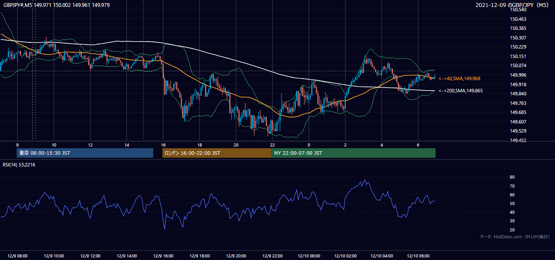This screenshot has width=555, height=260.
Task: Click hour tick 16 under the price chart
Action: [163, 145]
